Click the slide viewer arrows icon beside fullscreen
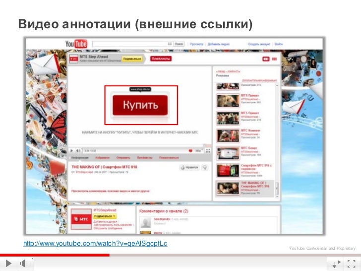The height and width of the screenshot is (271, 361). point(337,264)
